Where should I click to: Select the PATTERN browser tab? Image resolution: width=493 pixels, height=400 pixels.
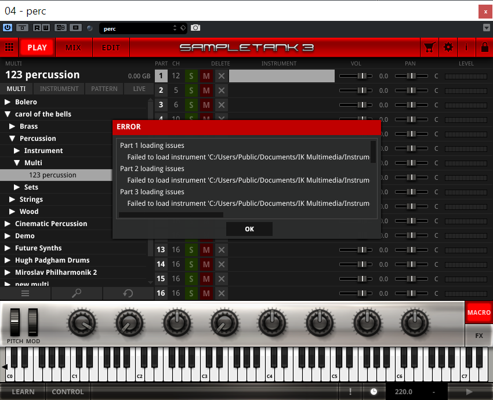pos(104,89)
